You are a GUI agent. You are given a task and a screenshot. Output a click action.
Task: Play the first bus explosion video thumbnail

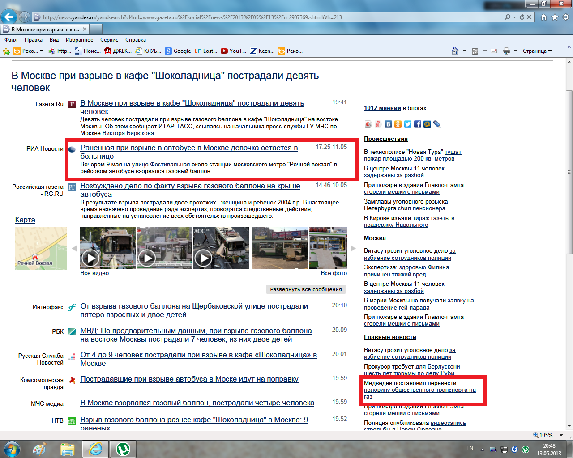[108, 248]
